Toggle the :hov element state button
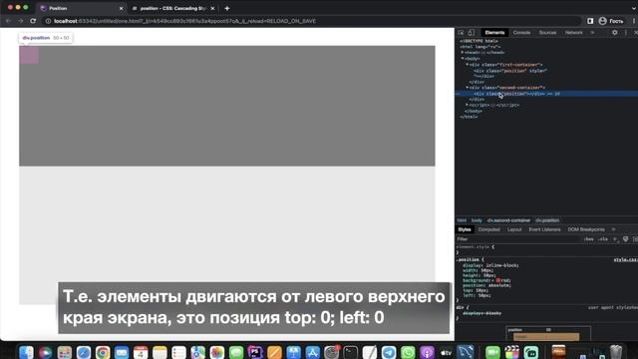 tap(588, 239)
